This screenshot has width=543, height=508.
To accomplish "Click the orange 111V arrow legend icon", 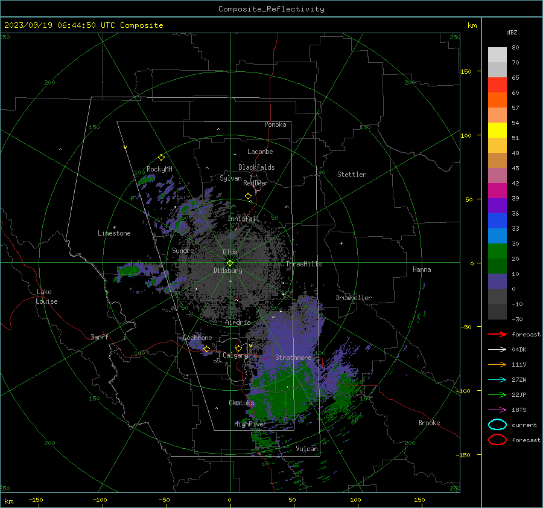I will [x=497, y=364].
